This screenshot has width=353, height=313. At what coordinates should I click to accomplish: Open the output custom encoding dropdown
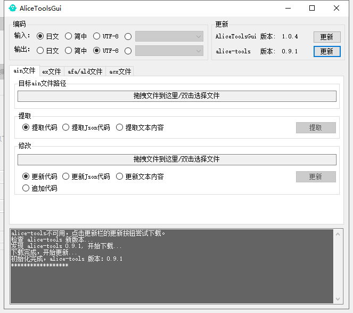click(x=169, y=51)
